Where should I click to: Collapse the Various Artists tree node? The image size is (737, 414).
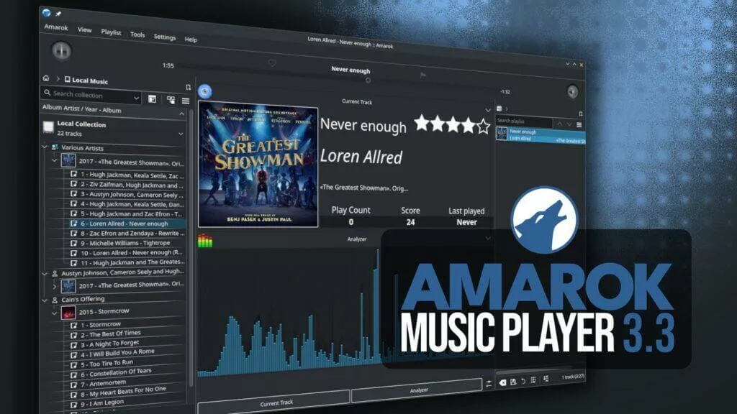45,147
